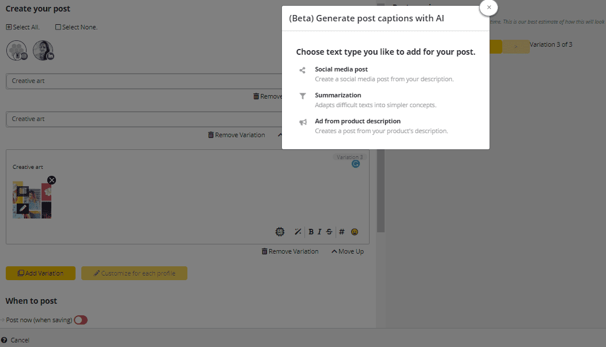Remove the attached image via its X badge
This screenshot has height=347, width=606.
(x=51, y=180)
